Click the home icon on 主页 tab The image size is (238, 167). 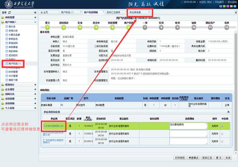(x=41, y=12)
